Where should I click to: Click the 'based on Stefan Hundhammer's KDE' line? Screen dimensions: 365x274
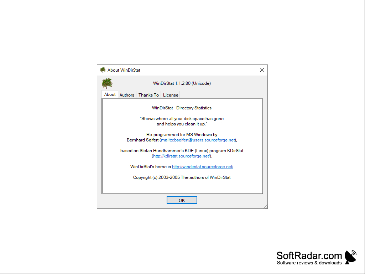(x=182, y=151)
